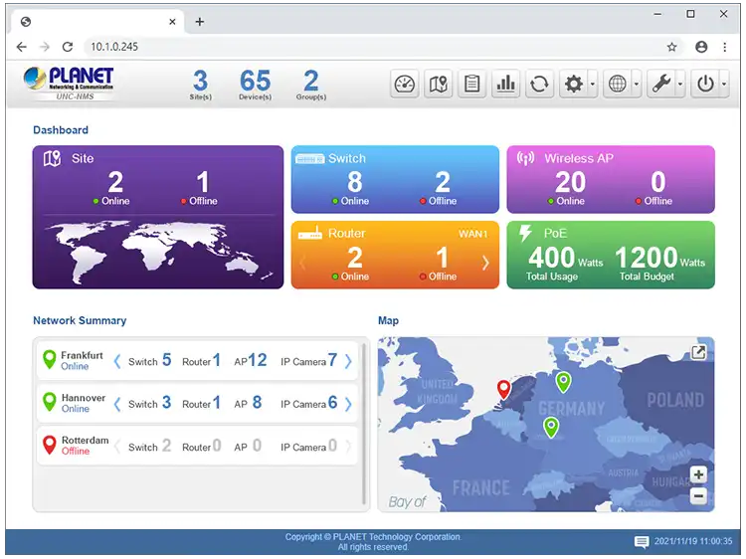Click the refresh arrows toolbar icon
This screenshot has height=559, width=746.
coord(540,85)
